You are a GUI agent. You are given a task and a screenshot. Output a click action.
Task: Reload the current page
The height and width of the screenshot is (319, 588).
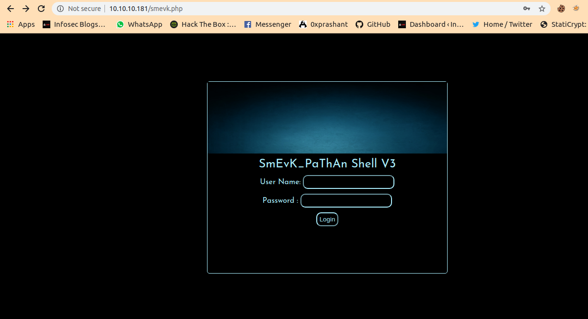41,8
